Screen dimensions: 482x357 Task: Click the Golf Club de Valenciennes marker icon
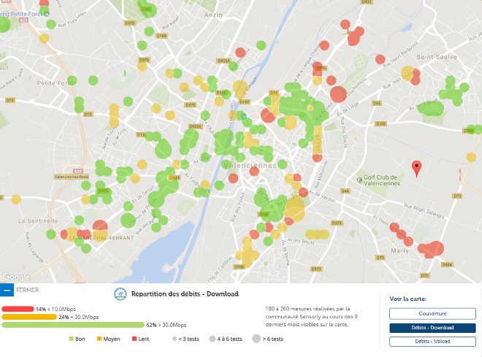click(x=359, y=180)
